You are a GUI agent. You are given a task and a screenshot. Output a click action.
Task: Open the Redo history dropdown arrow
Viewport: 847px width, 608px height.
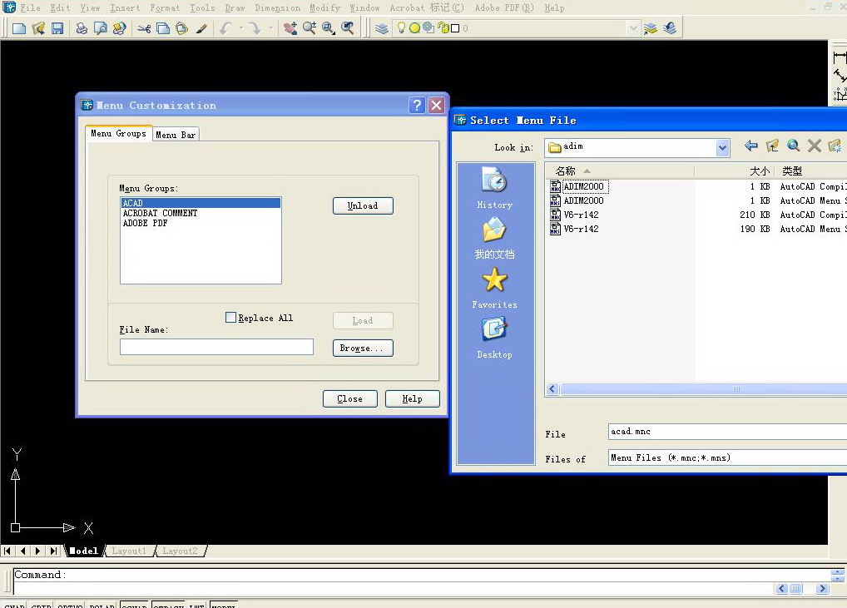point(270,28)
